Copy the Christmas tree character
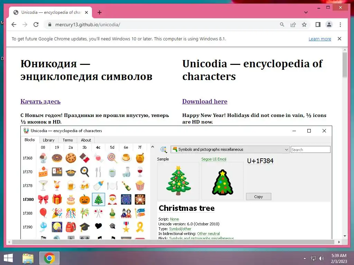The height and width of the screenshot is (265, 354). [x=259, y=196]
